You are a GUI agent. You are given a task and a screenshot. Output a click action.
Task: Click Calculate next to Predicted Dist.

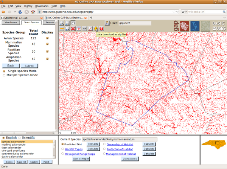pos(93,144)
